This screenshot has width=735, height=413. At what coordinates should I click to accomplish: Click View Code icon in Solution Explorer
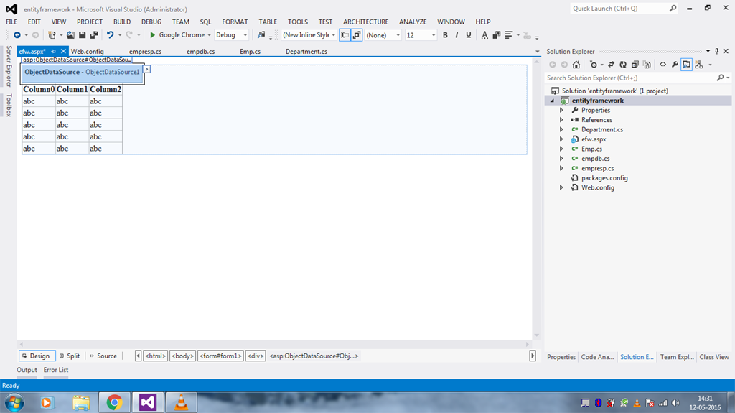[663, 65]
